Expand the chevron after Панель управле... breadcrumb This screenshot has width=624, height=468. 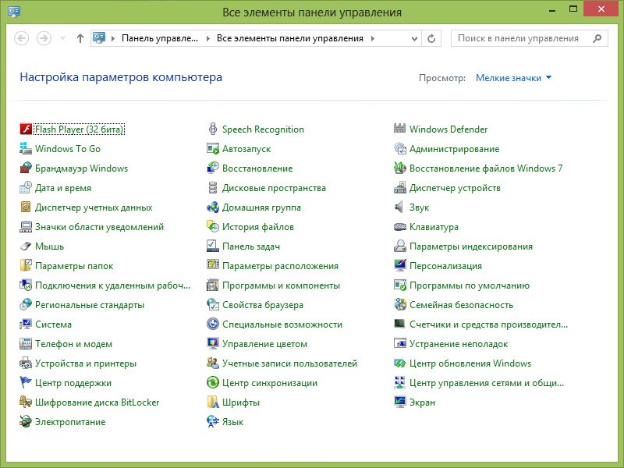(207, 38)
